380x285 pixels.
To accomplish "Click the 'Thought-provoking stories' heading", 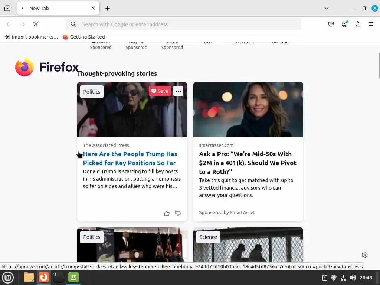I will (117, 73).
